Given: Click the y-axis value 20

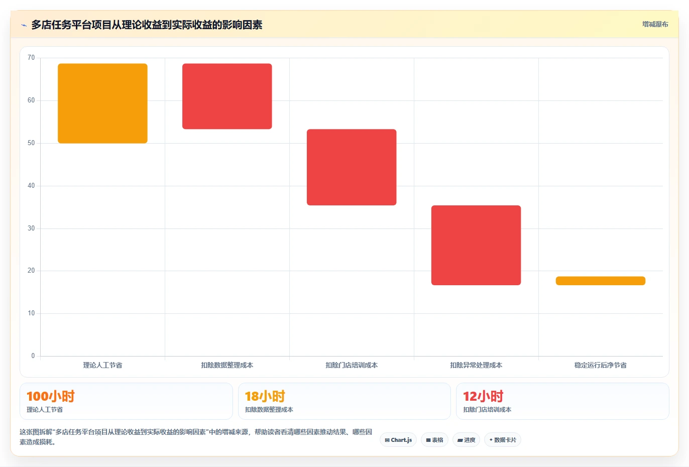Looking at the screenshot, I should click(31, 271).
